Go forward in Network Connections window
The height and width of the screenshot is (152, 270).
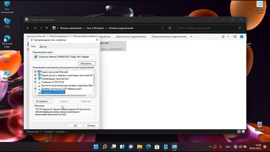pos(35,28)
